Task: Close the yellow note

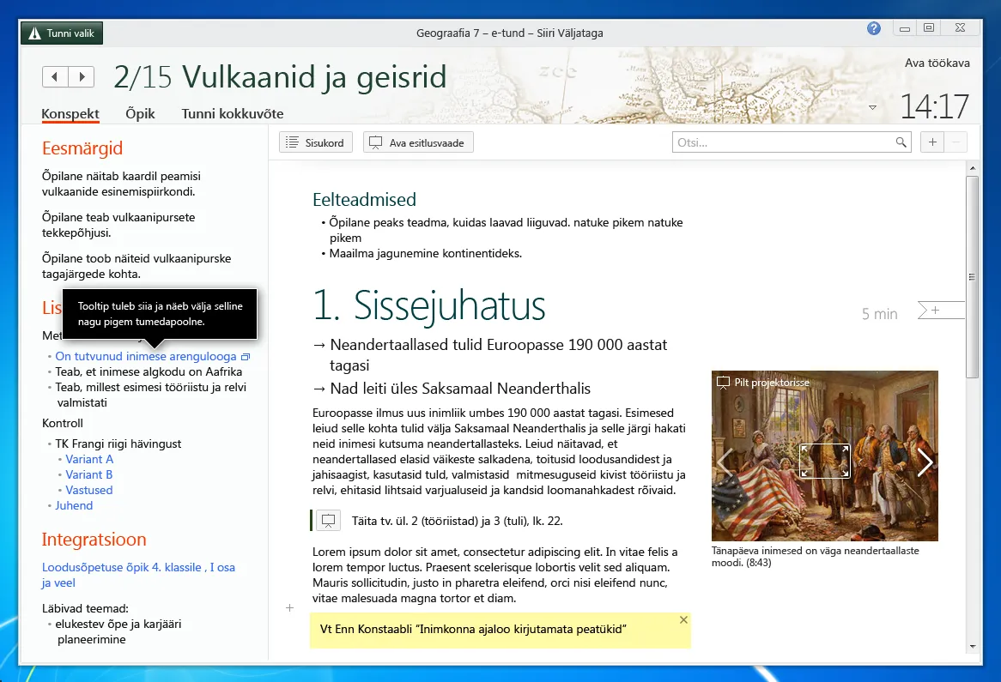Action: [x=683, y=620]
